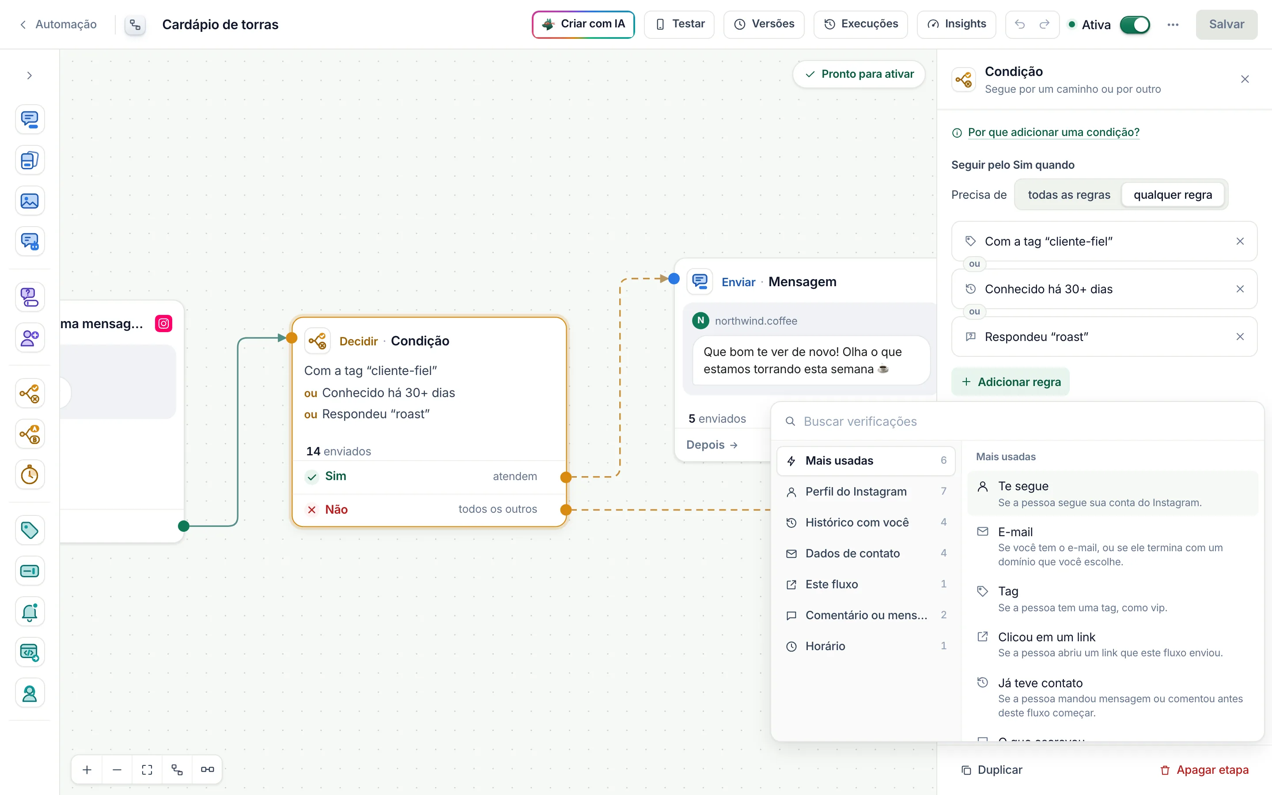Remove the 'Com a tag cliente-fiel' rule
Viewport: 1272px width, 795px height.
1240,241
